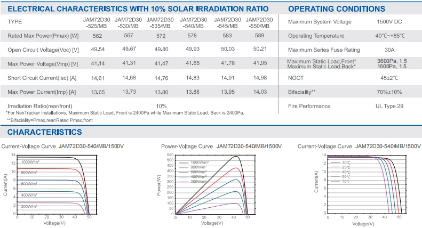Click the '70°C' legend entry
This screenshot has height=228, width=422.
(x=346, y=182)
